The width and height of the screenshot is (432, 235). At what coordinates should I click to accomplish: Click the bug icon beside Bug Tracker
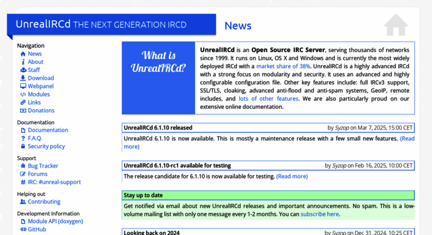coord(23,166)
